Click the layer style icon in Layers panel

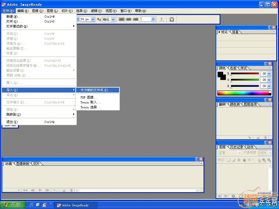coord(233,196)
